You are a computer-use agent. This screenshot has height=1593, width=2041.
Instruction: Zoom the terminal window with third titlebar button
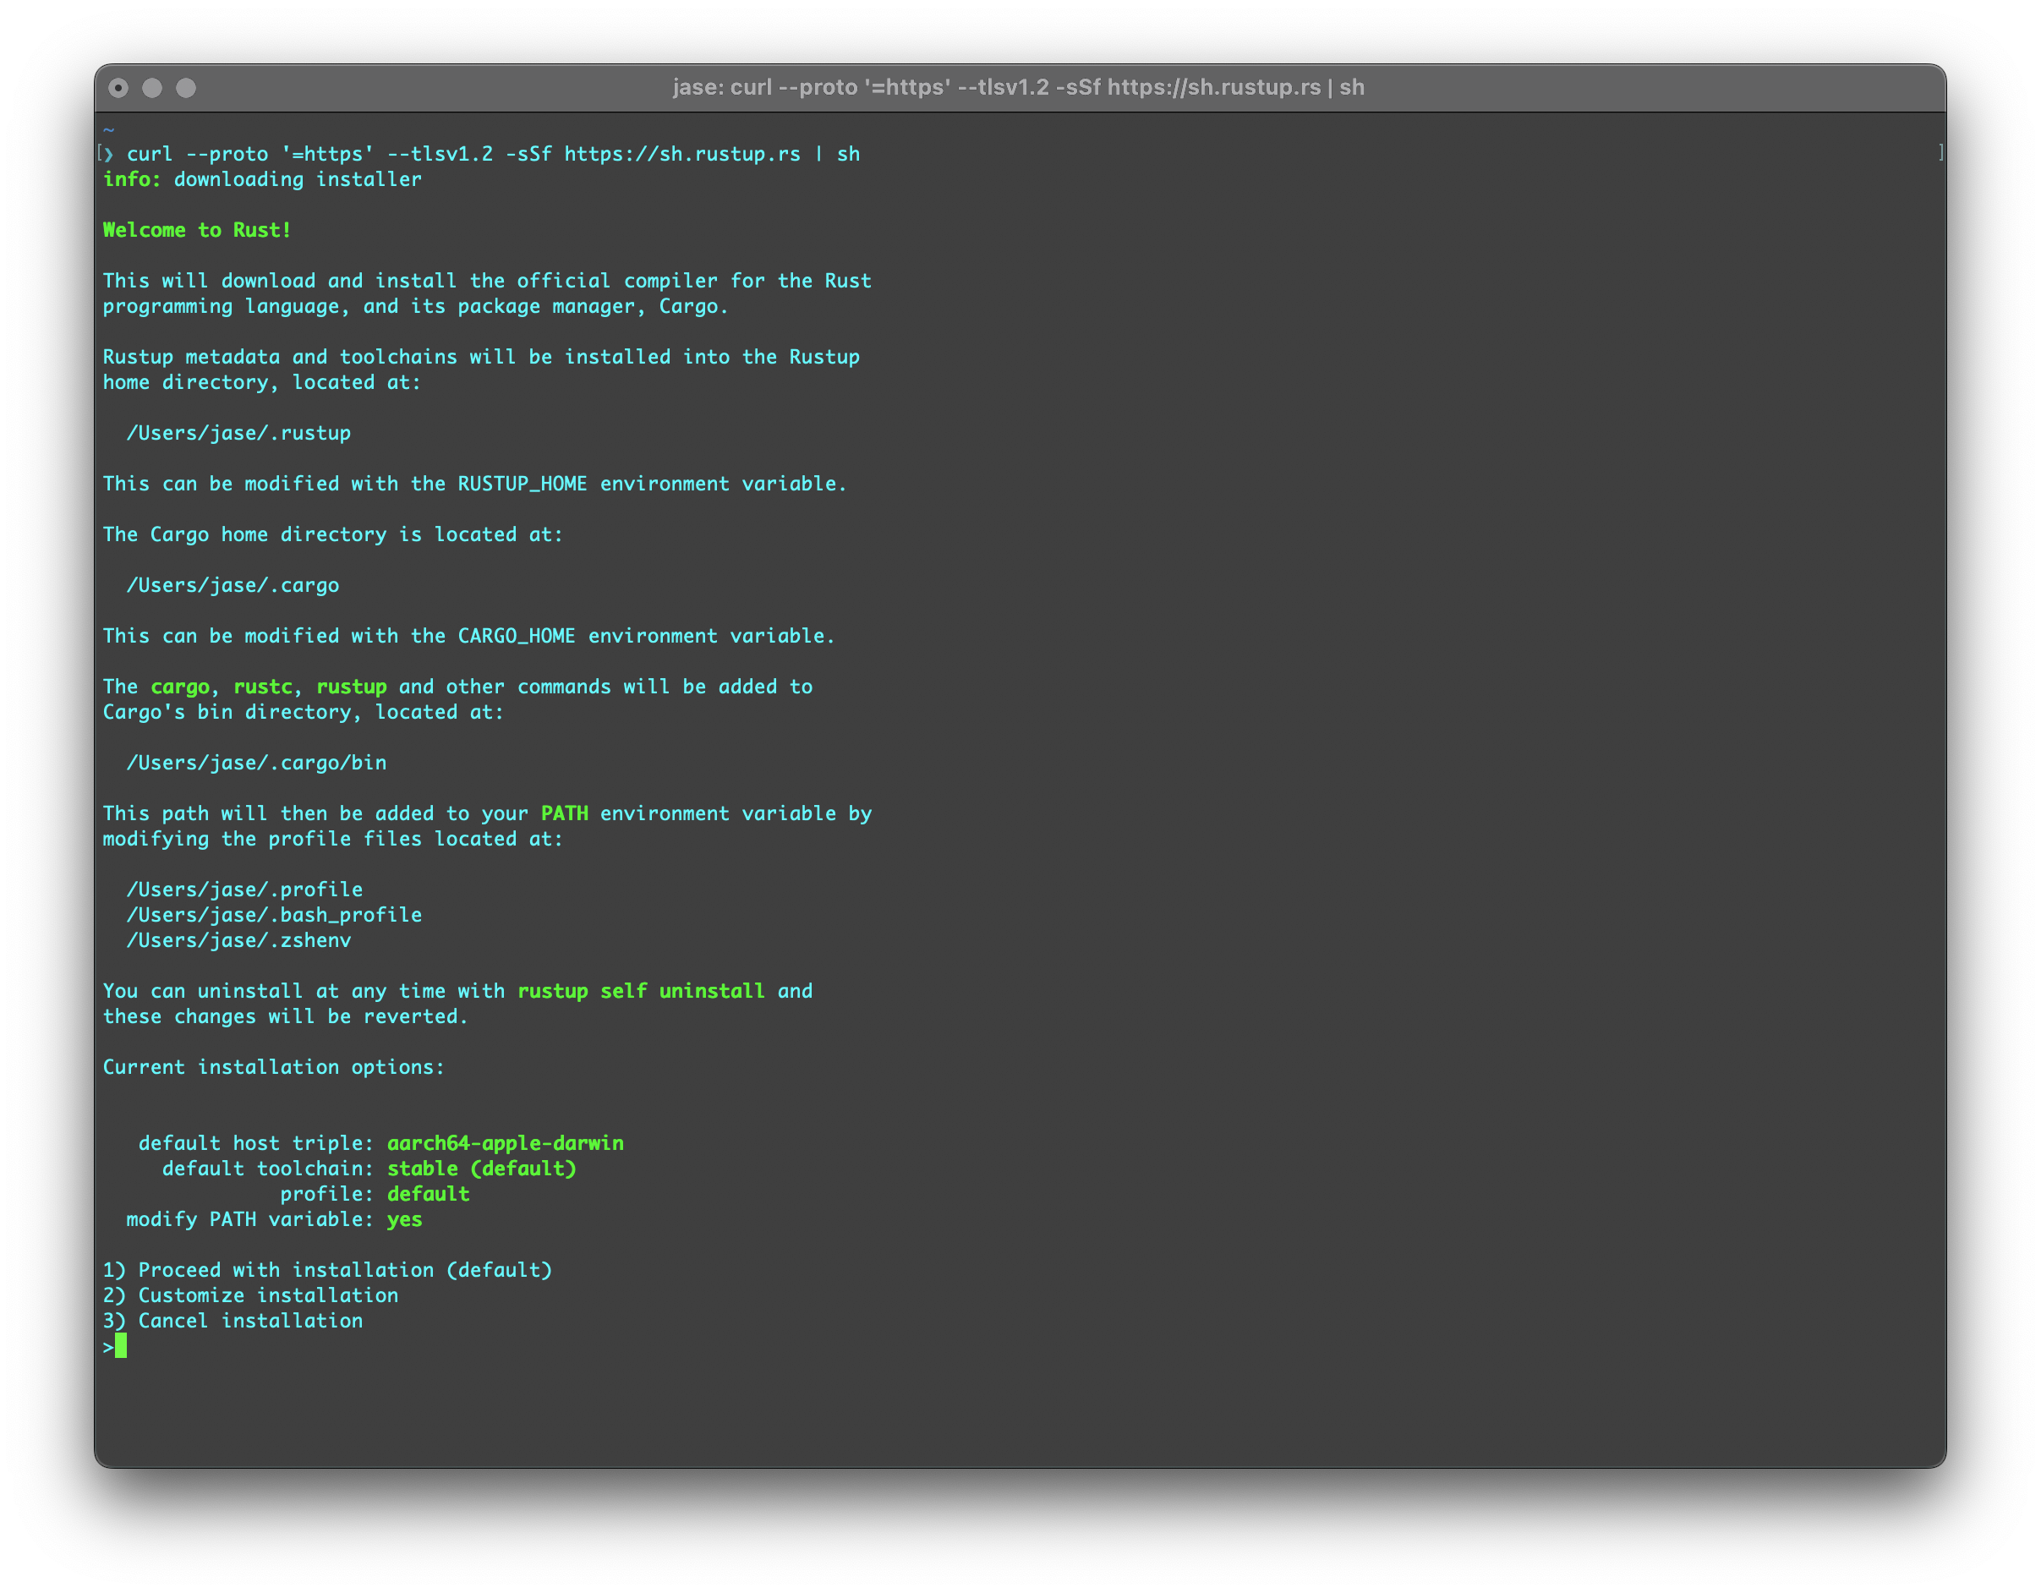(x=186, y=88)
